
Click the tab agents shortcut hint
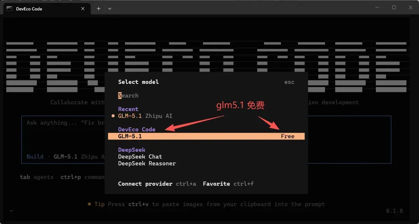36,177
